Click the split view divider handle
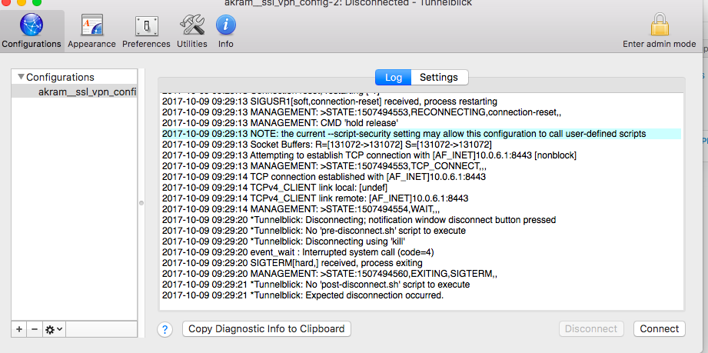The image size is (708, 353). point(141,203)
